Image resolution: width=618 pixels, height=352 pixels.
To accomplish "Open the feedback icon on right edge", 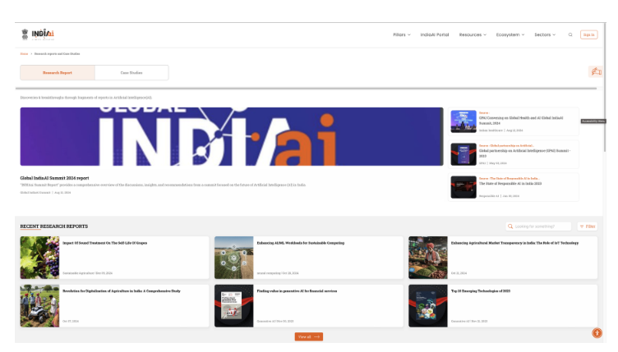I will click(596, 71).
